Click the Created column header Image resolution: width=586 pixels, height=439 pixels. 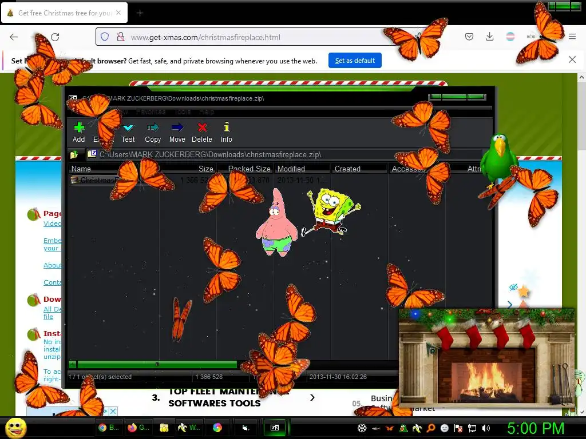click(359, 169)
